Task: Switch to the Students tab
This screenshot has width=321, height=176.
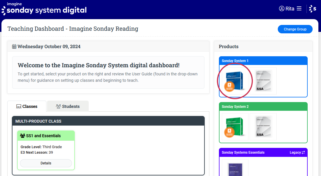Action: (68, 106)
